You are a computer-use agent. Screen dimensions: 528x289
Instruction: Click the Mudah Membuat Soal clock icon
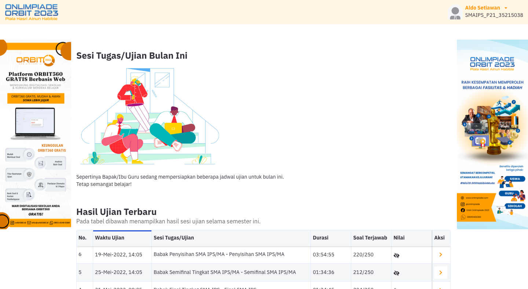click(29, 155)
